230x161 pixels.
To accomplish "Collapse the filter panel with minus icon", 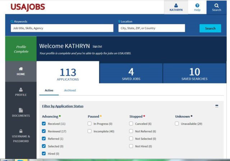I will [x=217, y=106].
